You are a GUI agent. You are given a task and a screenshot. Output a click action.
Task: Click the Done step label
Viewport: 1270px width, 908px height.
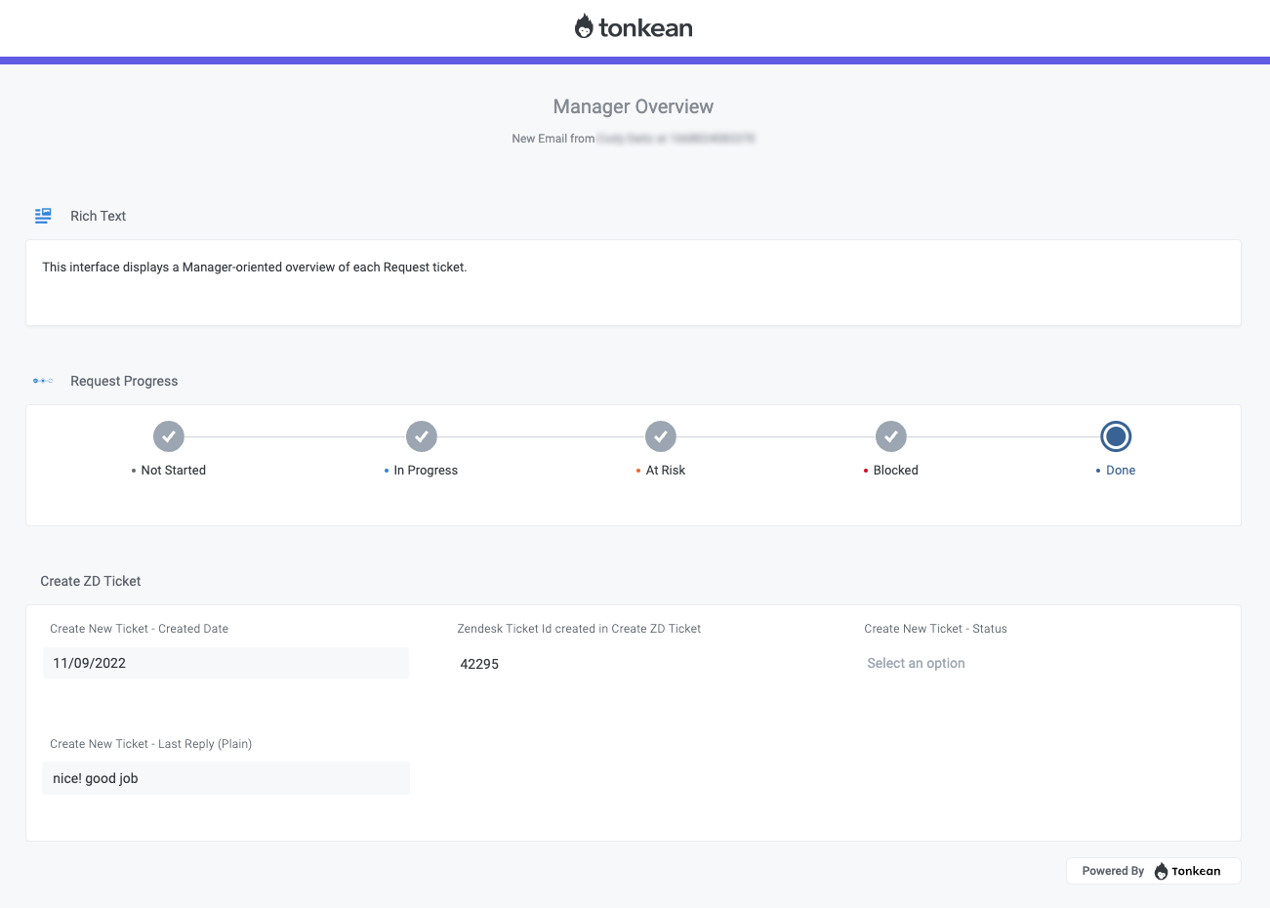[1121, 471]
